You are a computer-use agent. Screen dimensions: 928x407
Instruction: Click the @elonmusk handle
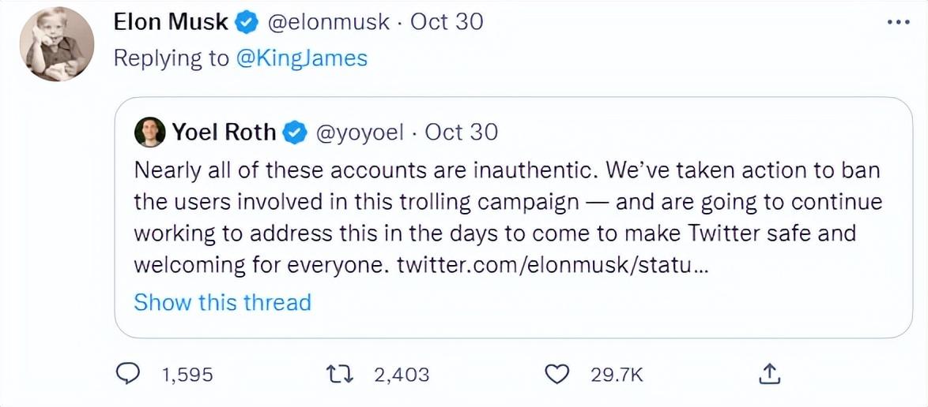(x=329, y=22)
